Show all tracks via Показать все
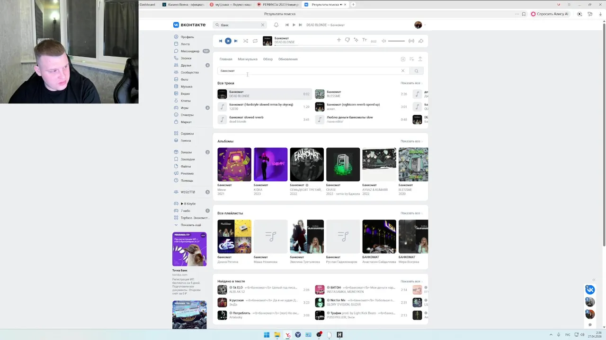 411,83
